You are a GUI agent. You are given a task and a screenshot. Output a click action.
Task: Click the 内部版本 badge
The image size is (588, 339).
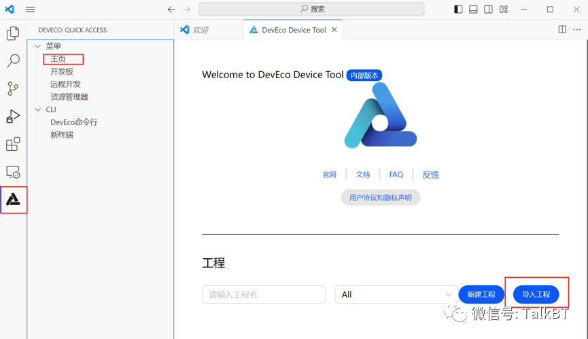coord(364,75)
